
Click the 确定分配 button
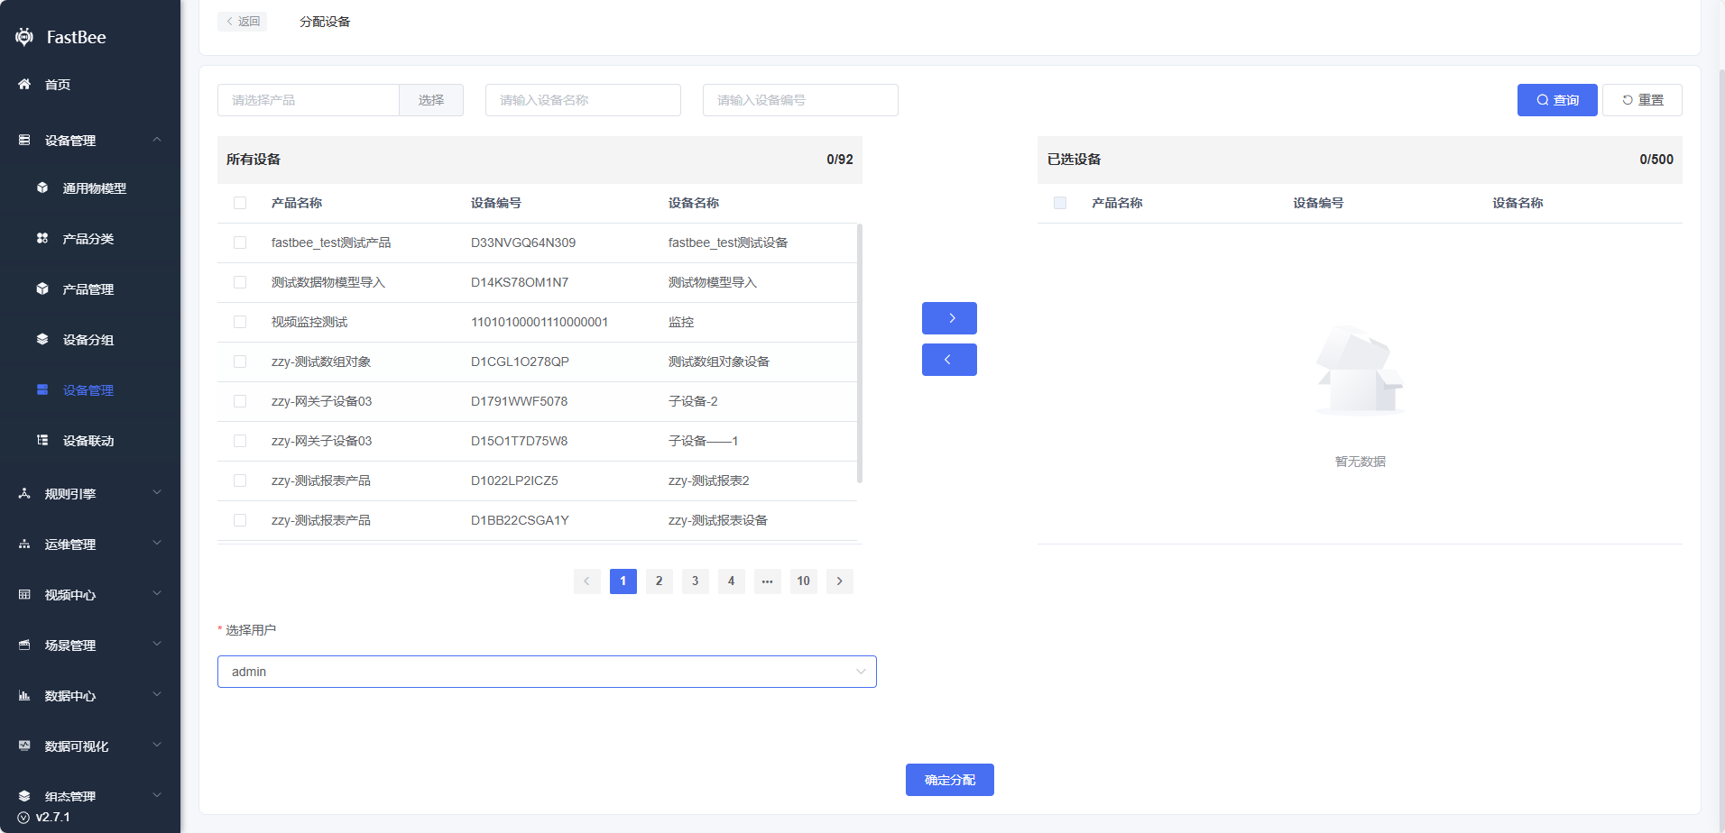(949, 780)
